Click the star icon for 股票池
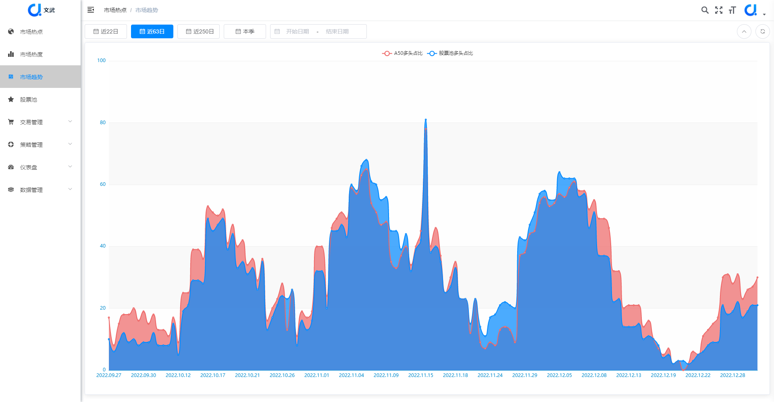Viewport: 774px width, 402px height. pos(11,99)
